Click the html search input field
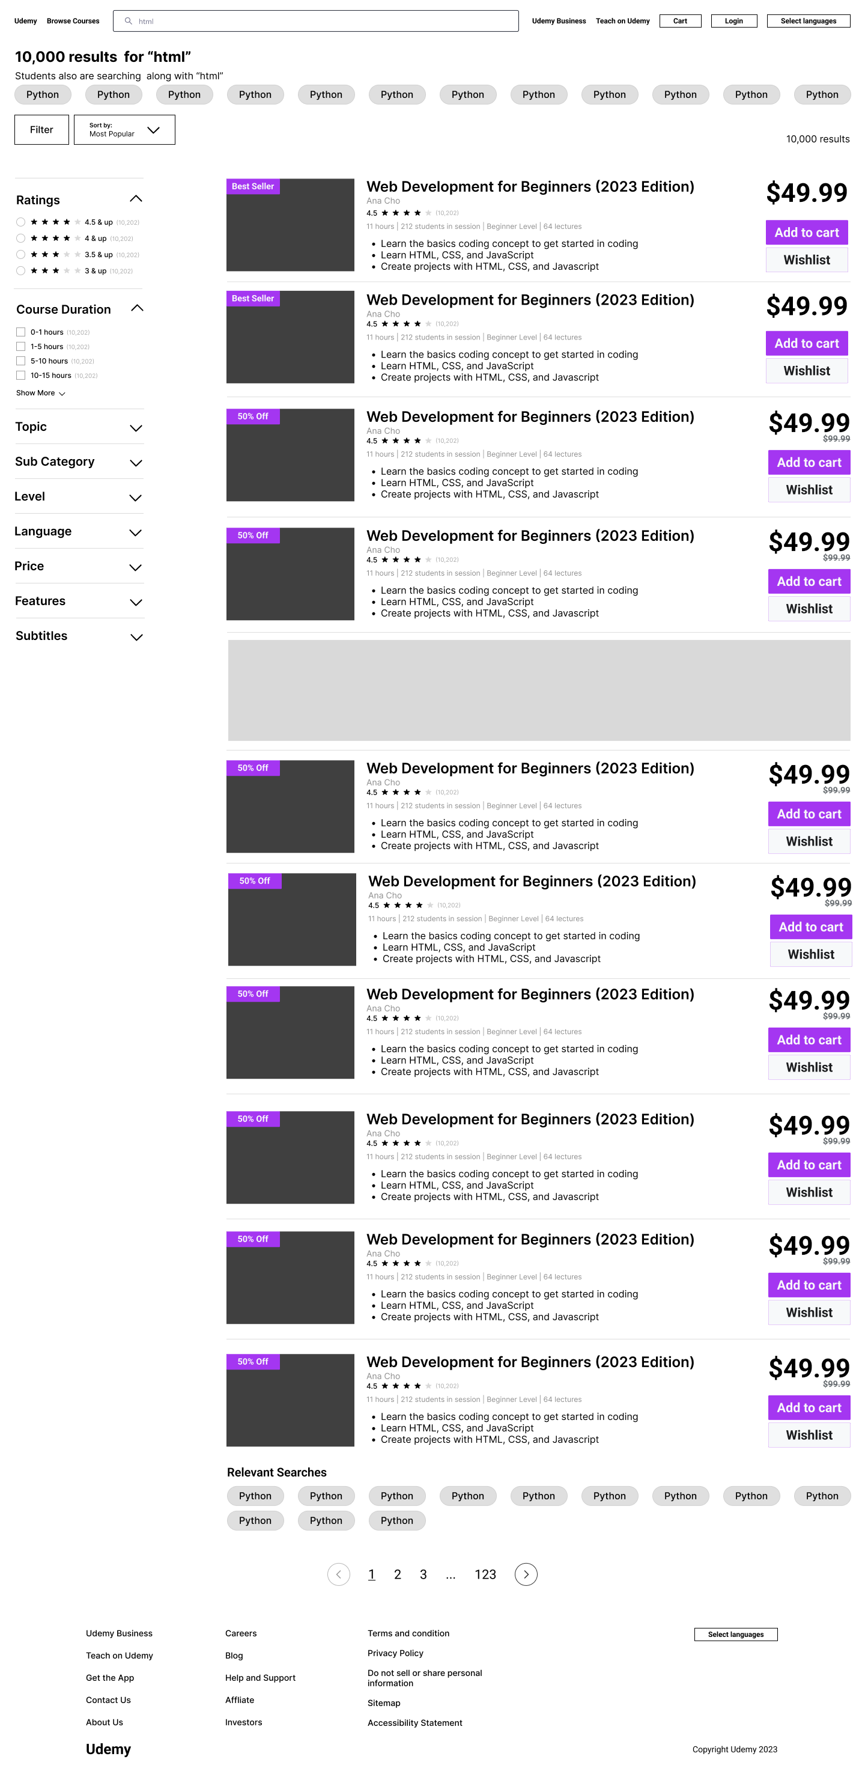Viewport: 865px width, 1789px height. [315, 21]
